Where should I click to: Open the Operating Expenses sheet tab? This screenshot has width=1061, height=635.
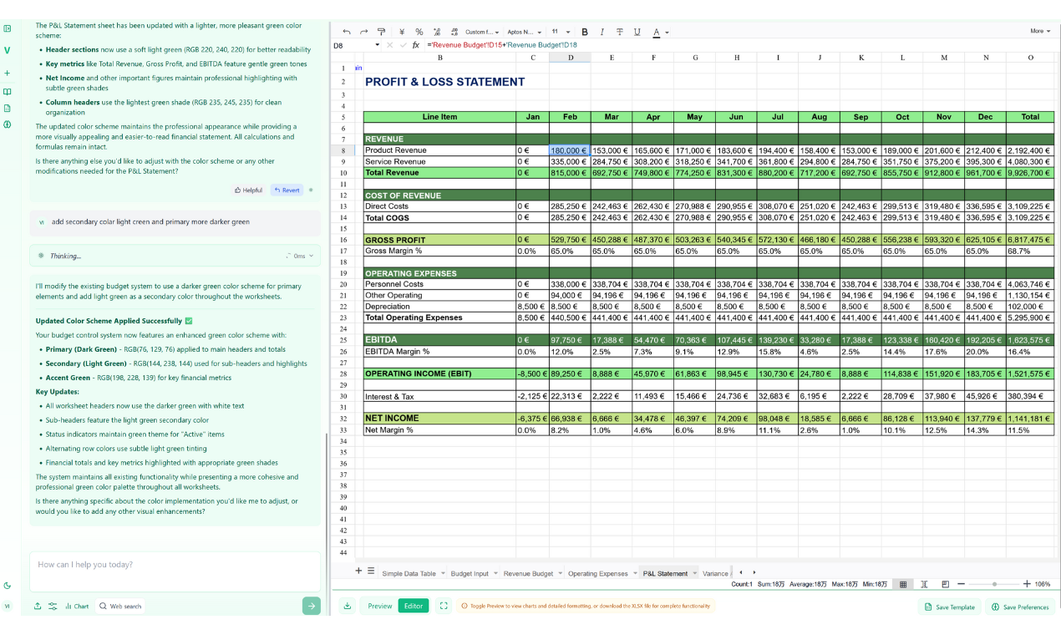597,574
